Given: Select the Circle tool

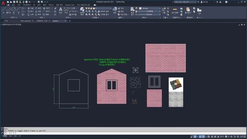Looking at the screenshot, I should pos(14,10).
